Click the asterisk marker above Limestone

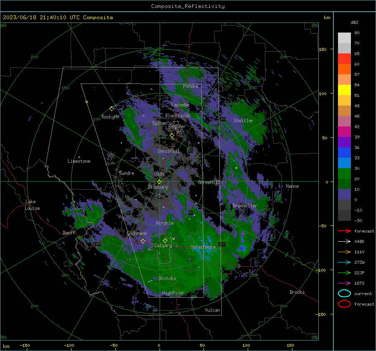click(x=79, y=157)
